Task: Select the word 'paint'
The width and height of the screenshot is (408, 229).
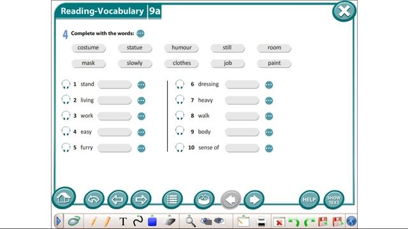Action: [x=273, y=64]
